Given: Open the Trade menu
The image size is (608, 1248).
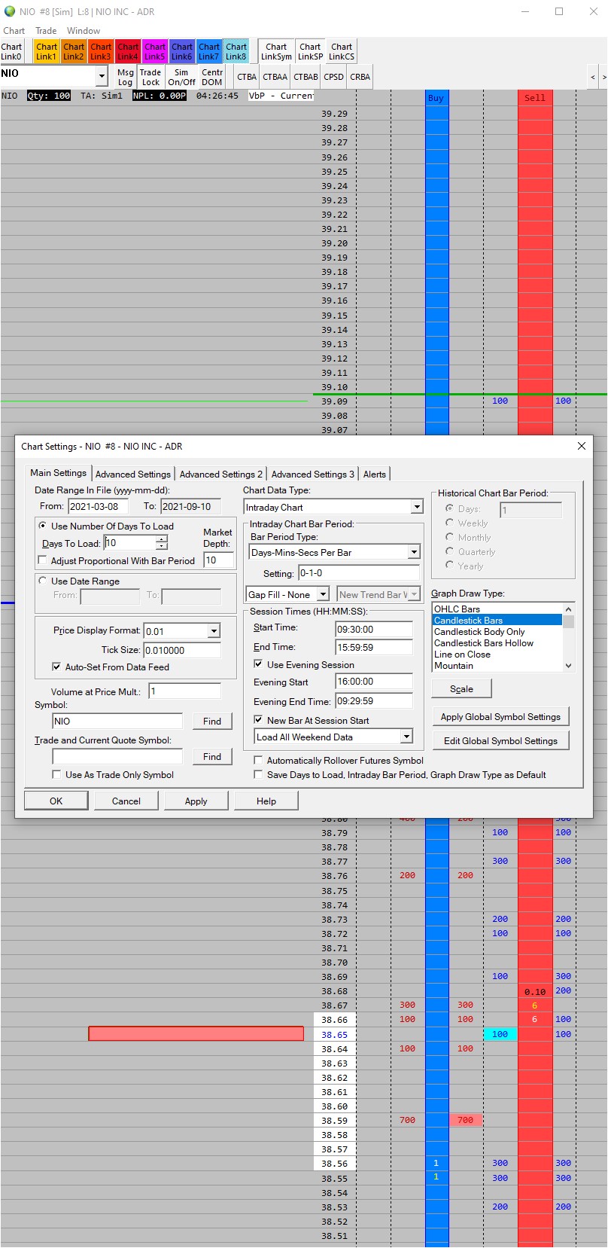Looking at the screenshot, I should 46,31.
